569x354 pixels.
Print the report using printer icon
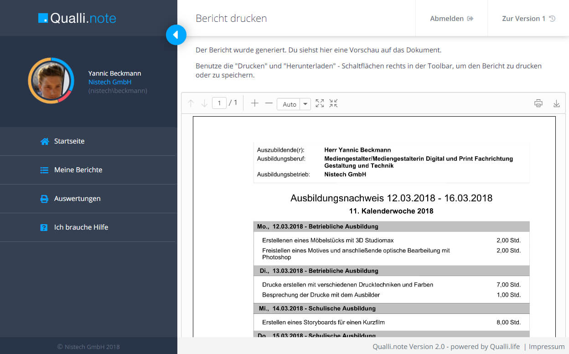point(538,103)
